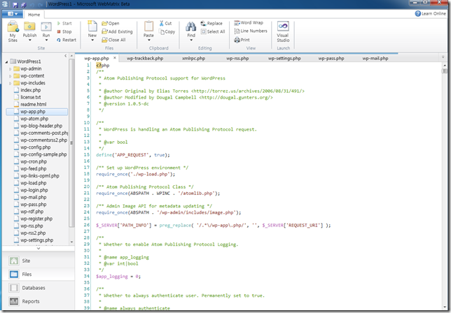Image resolution: width=451 pixels, height=313 pixels.
Task: Switch to wp-pass.php tab
Action: [x=331, y=58]
